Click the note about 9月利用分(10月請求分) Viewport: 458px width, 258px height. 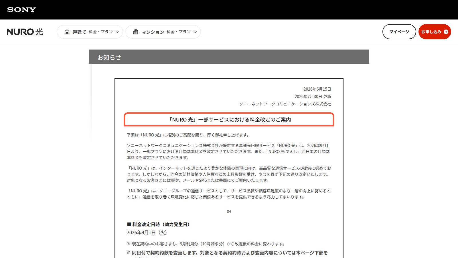[206, 244]
